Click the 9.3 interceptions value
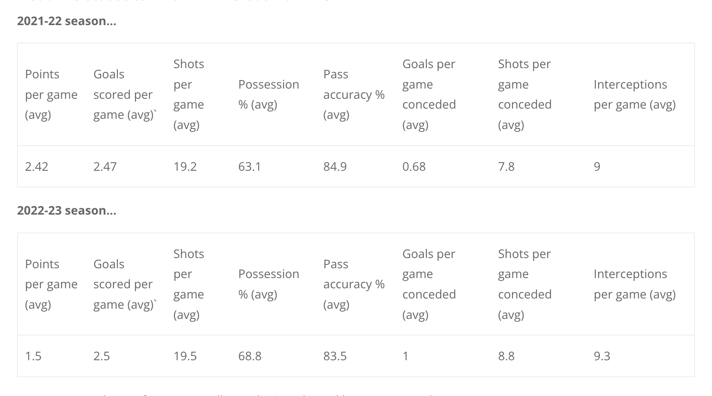Viewport: 712px width, 396px height. point(602,356)
